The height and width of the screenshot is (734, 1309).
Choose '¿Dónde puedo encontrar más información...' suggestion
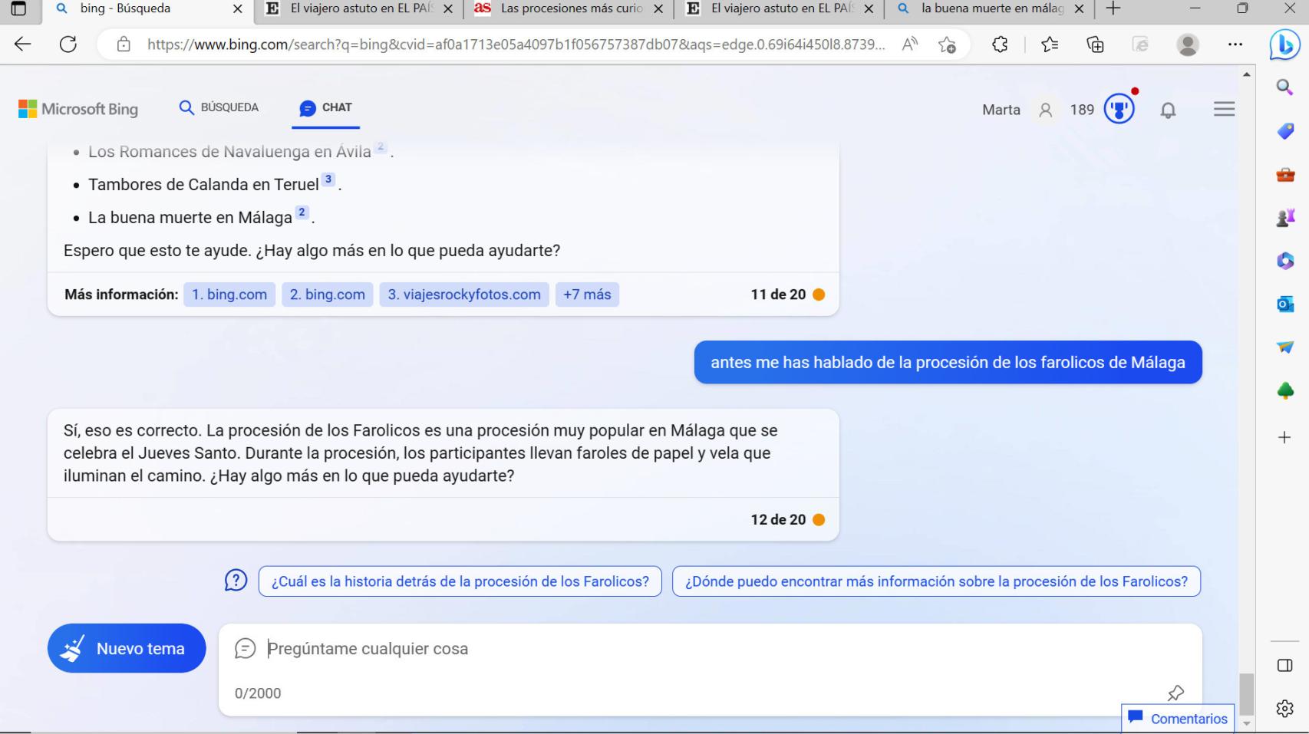click(936, 581)
